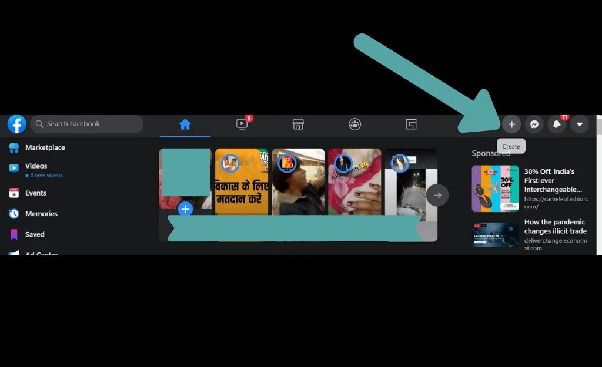602x367 pixels.
Task: Open Marketplace from the left sidebar
Action: click(x=45, y=147)
